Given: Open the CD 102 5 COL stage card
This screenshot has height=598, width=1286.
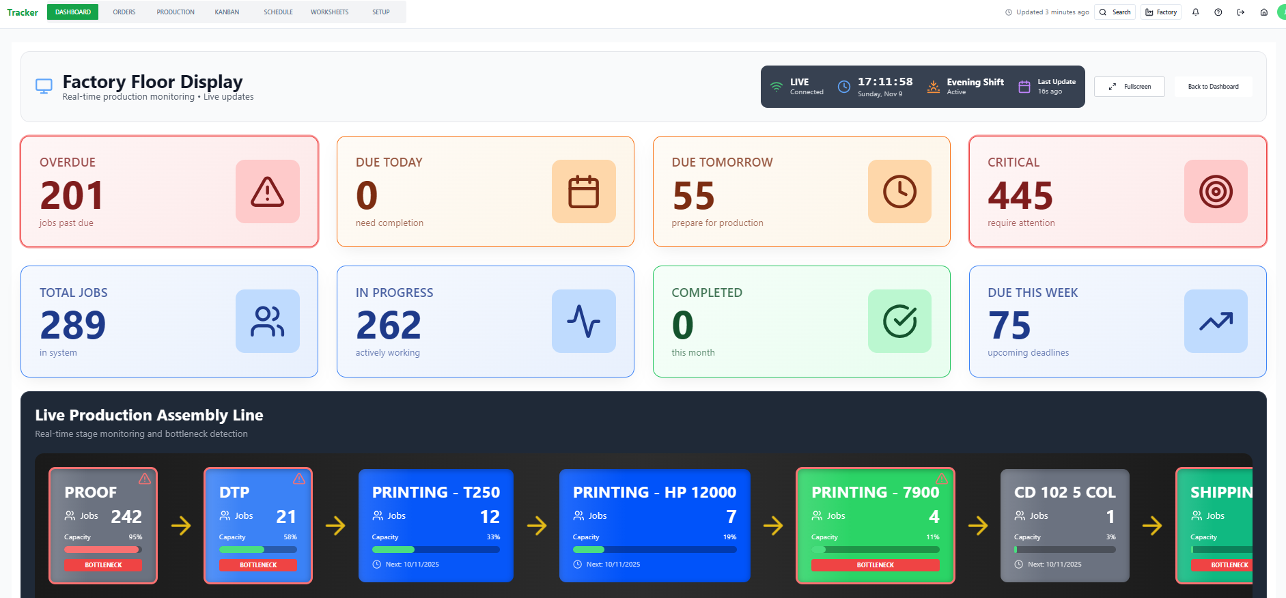Looking at the screenshot, I should (x=1065, y=526).
